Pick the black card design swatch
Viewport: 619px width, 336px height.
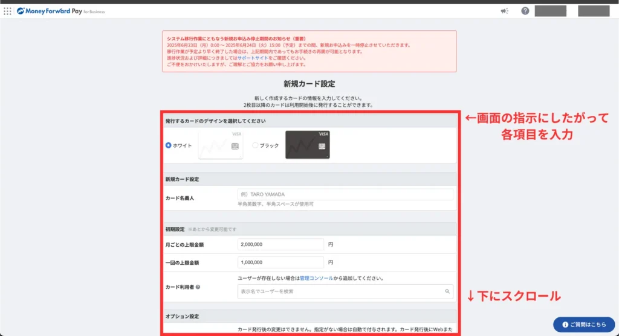307,145
